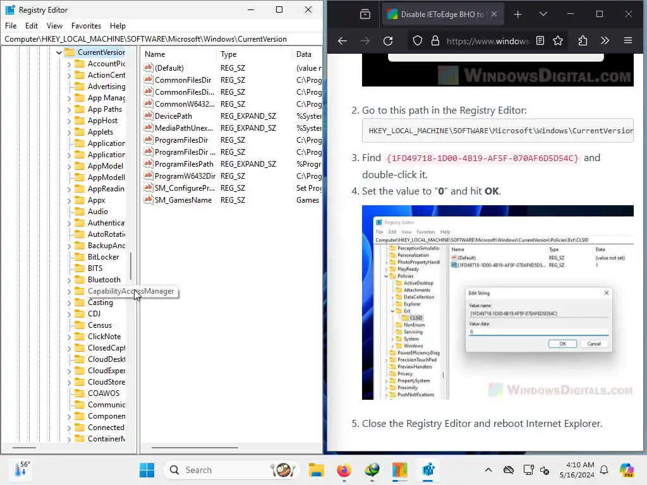This screenshot has width=647, height=485.
Task: Open View menu in Registry Editor
Action: pos(54,25)
